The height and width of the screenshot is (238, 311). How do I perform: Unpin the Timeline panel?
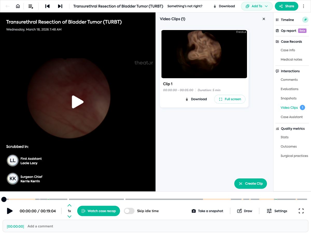[x=305, y=19]
